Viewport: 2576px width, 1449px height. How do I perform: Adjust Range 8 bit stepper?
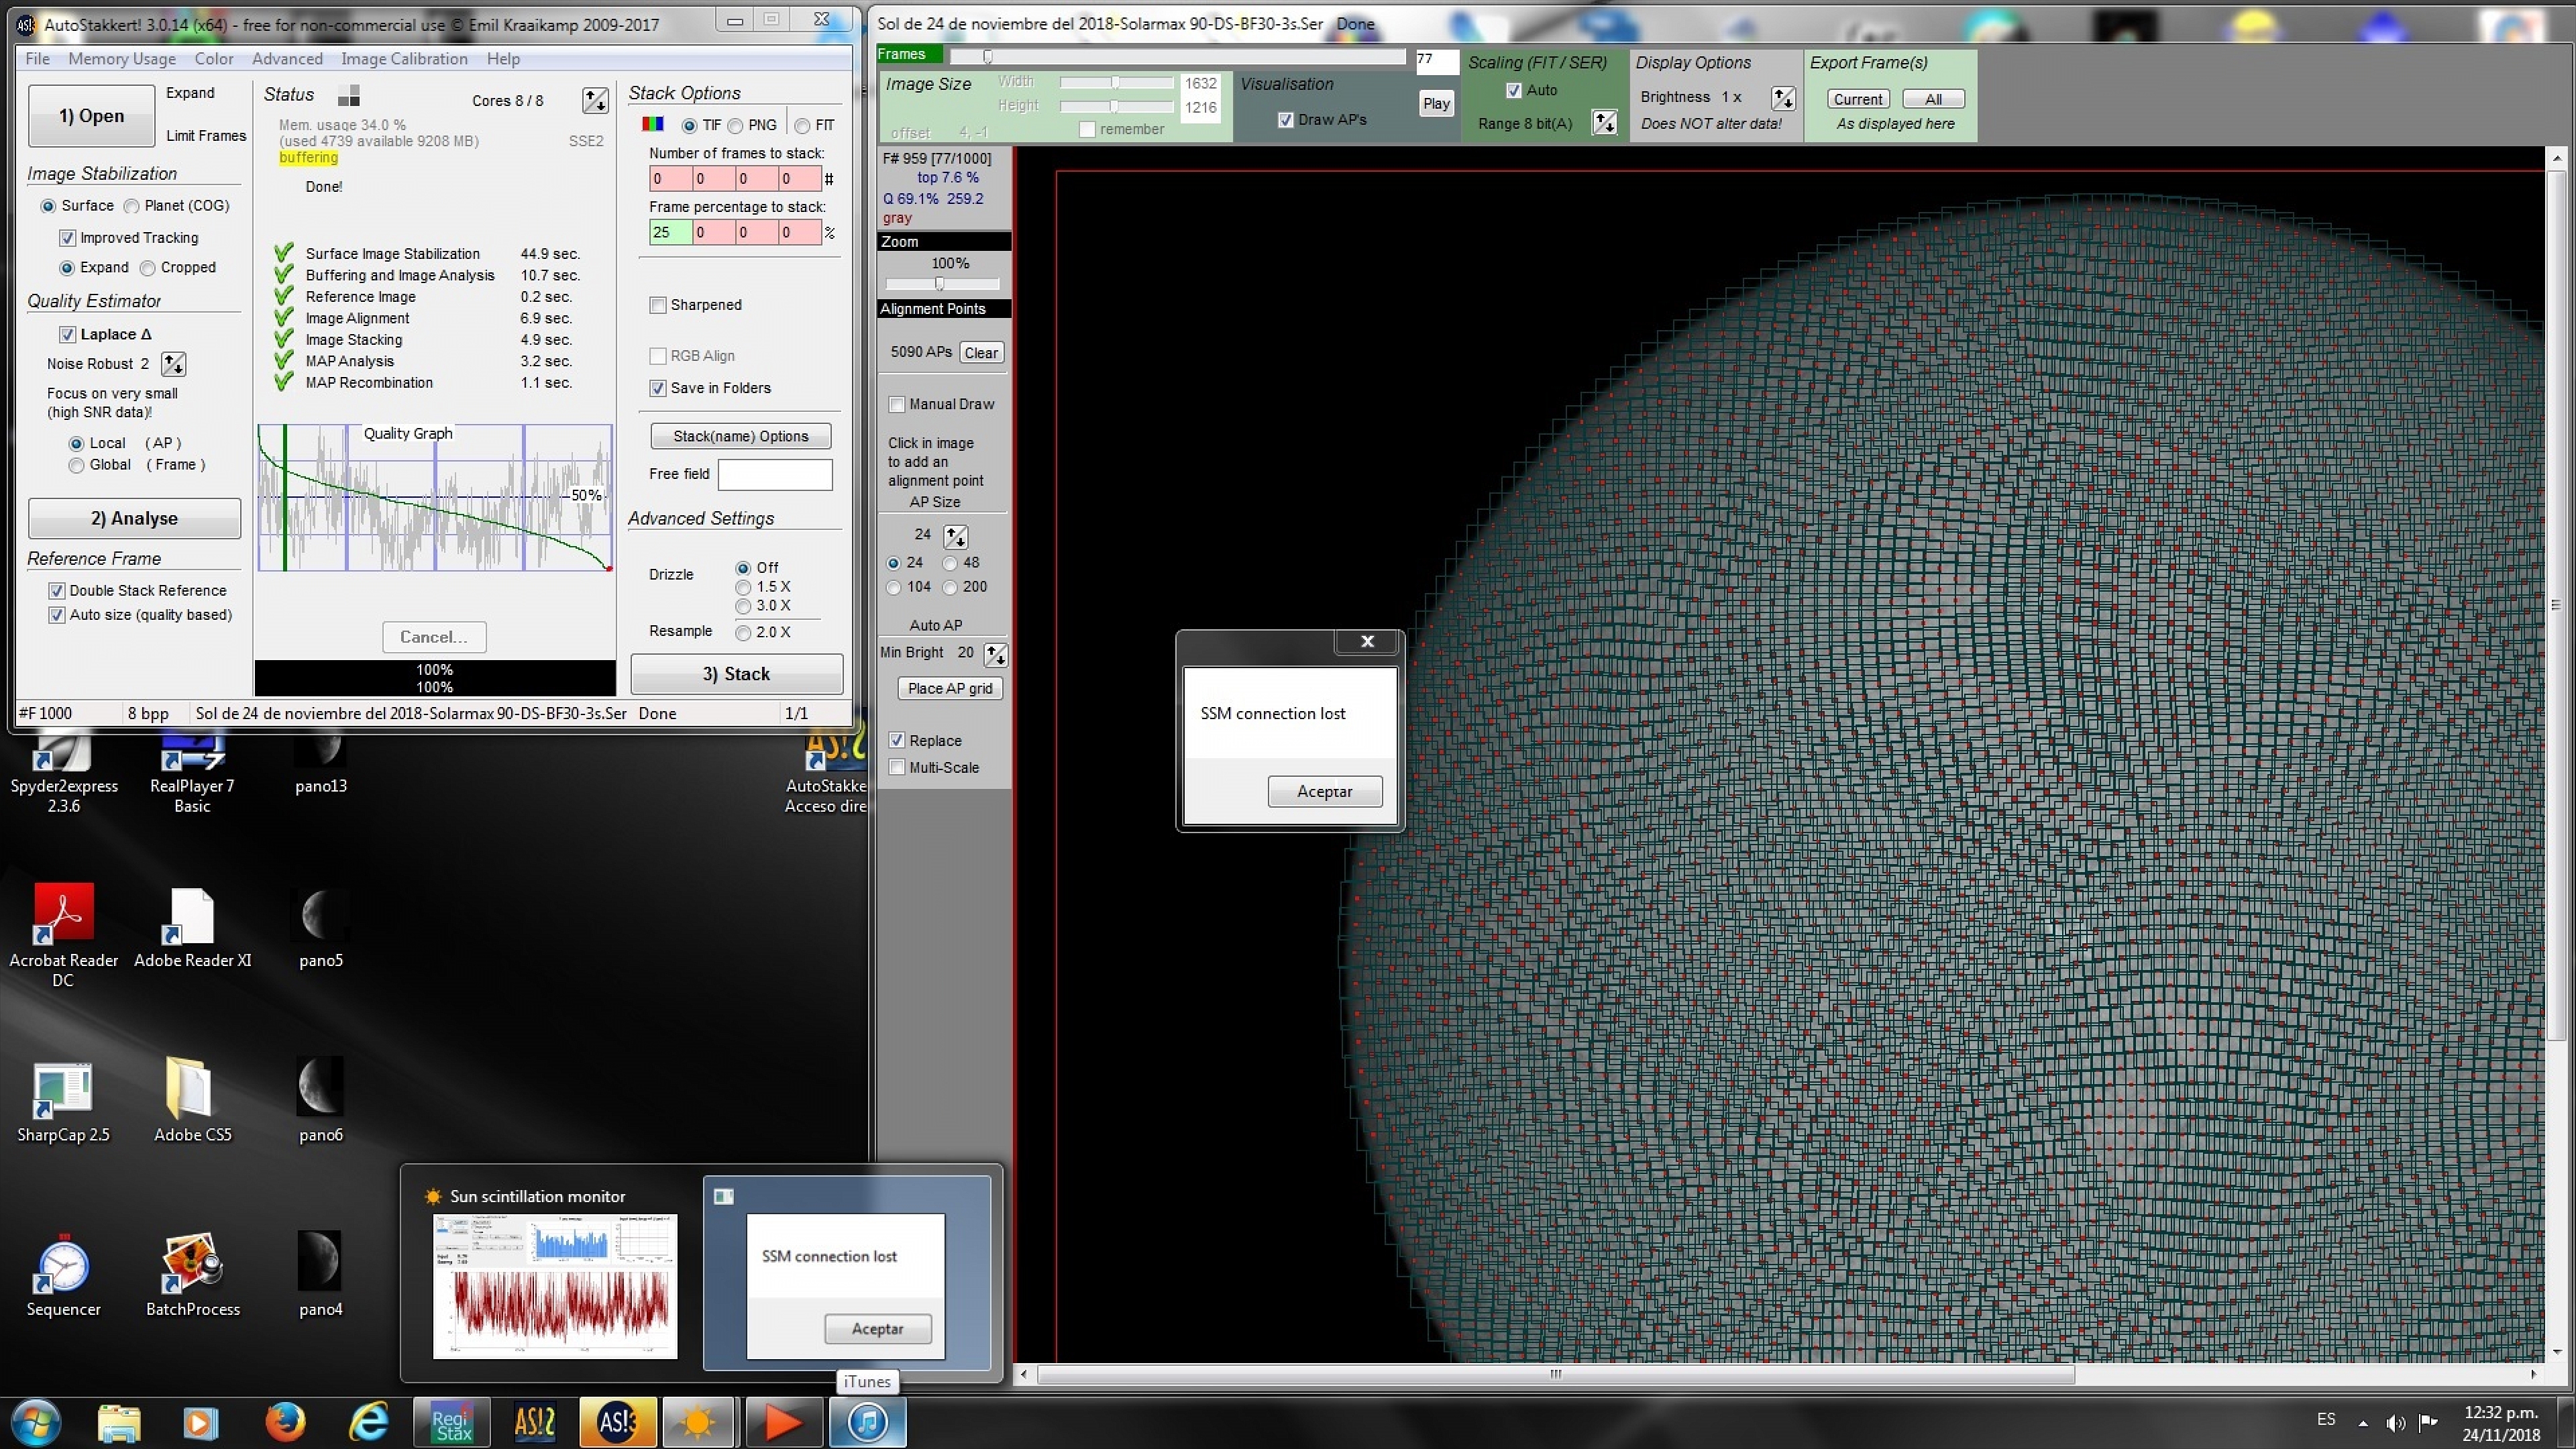click(1605, 123)
